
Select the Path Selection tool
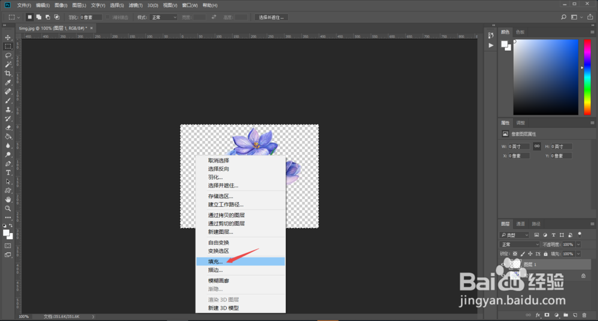pos(8,182)
